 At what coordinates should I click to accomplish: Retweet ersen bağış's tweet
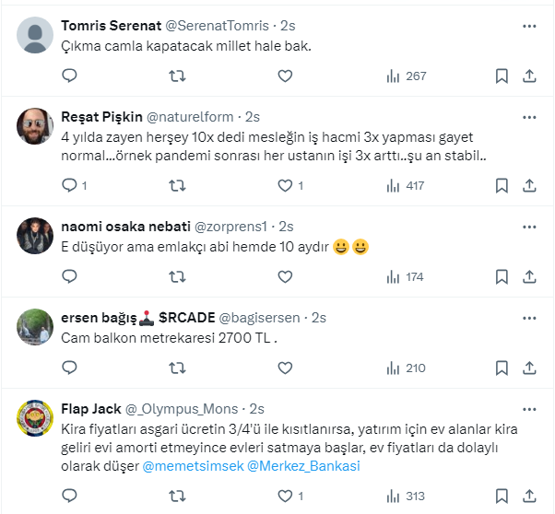pos(178,368)
